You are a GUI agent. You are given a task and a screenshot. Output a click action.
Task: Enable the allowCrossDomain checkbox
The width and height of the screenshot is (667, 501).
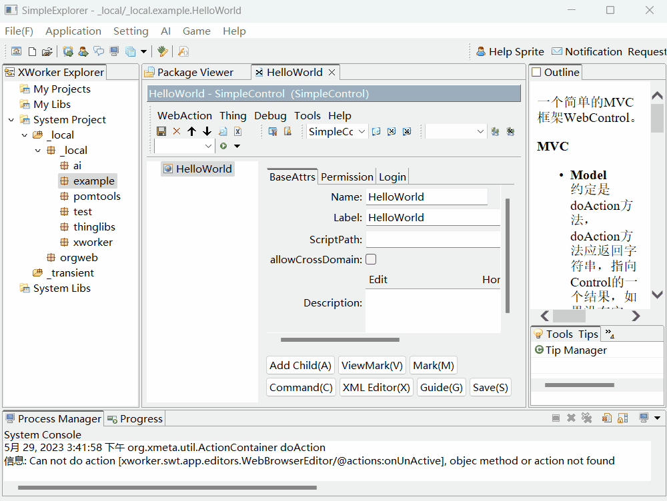(371, 259)
